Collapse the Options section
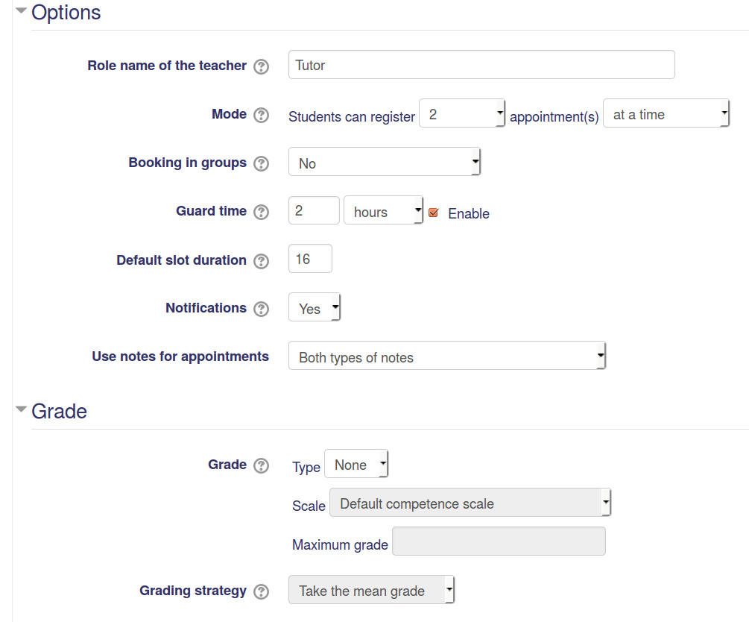749x622 pixels. click(20, 11)
